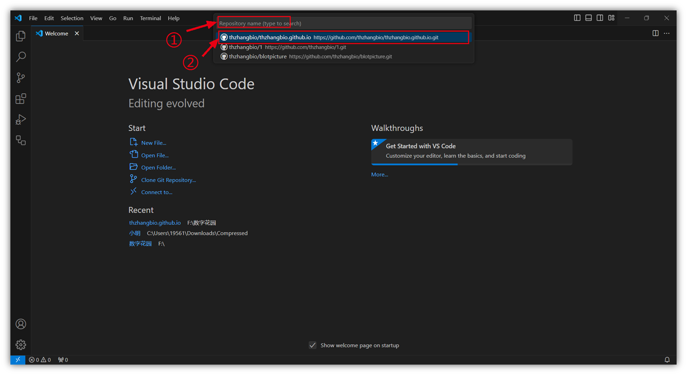Select thzhangbio/blotpicture repository

(344, 56)
